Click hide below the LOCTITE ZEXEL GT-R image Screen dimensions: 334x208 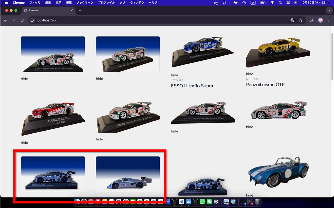click(24, 143)
